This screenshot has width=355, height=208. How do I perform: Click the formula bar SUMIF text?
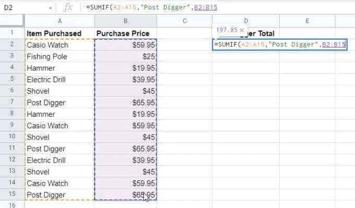(151, 7)
